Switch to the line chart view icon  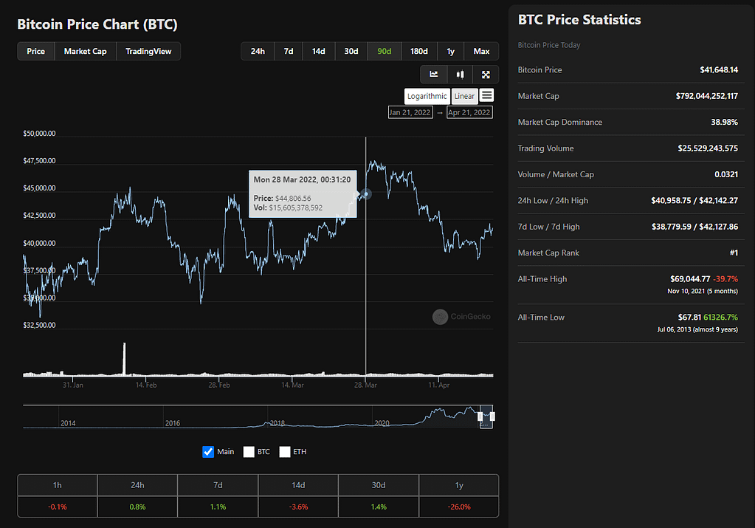[x=434, y=74]
